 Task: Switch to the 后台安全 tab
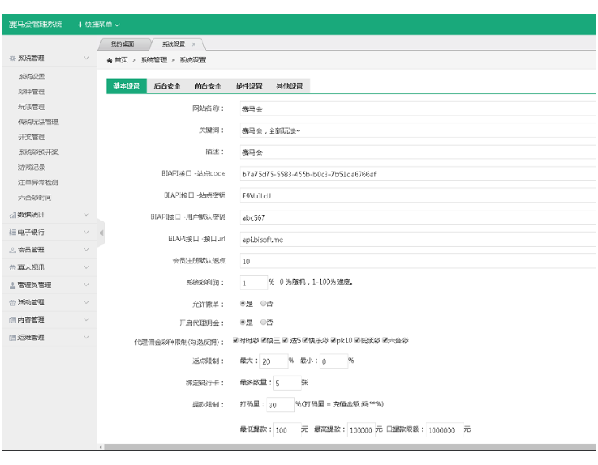[167, 86]
